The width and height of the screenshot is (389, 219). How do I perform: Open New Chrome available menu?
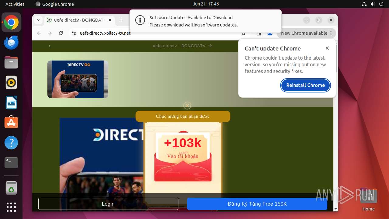click(306, 33)
